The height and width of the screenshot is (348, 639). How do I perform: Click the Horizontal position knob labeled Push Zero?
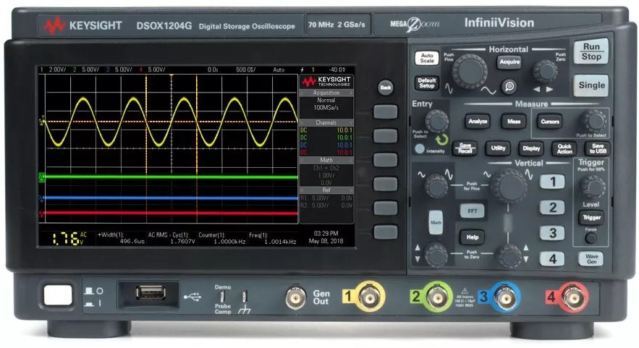(x=545, y=72)
